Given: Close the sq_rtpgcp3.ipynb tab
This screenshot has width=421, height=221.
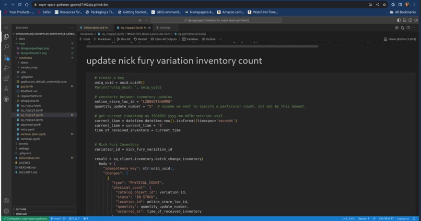Looking at the screenshot, I should (149, 28).
